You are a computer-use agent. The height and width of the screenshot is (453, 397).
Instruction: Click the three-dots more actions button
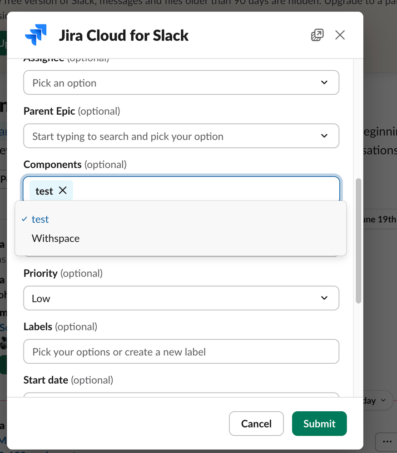pos(387,442)
